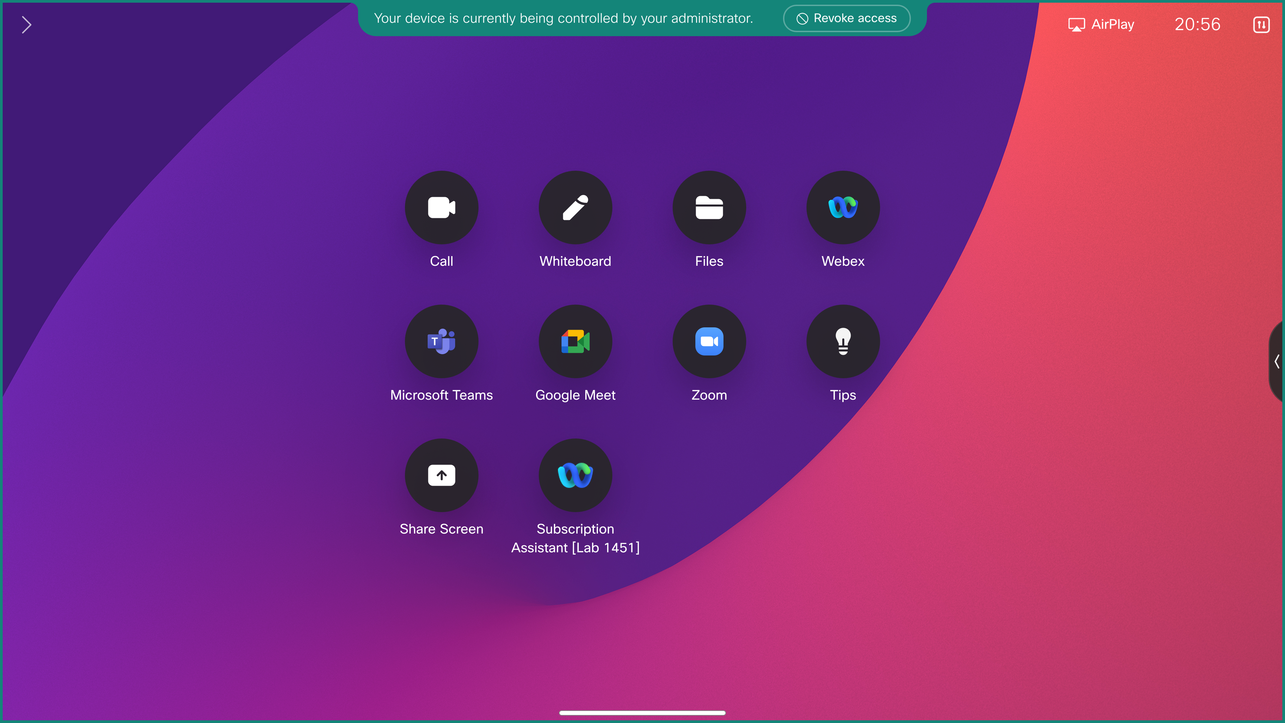Launch the Webex app icon
Screen dimensions: 1285x723
(843, 207)
